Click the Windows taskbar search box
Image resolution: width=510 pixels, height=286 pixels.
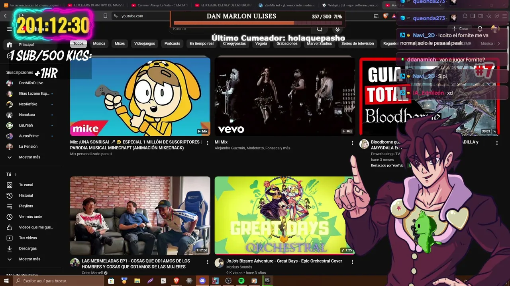click(59, 281)
